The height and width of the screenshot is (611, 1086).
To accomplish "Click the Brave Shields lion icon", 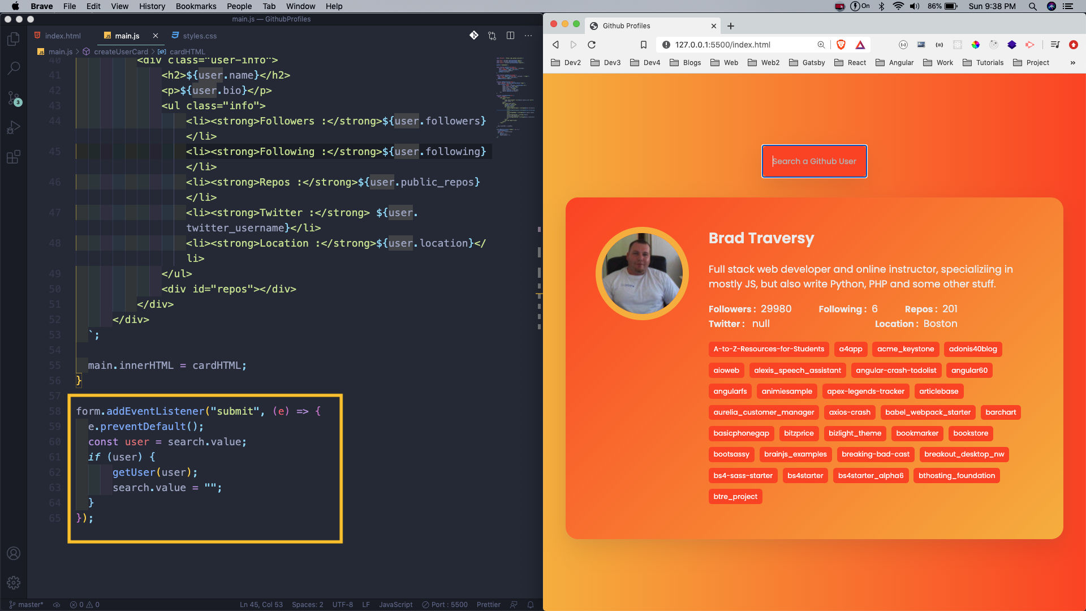I will point(841,45).
